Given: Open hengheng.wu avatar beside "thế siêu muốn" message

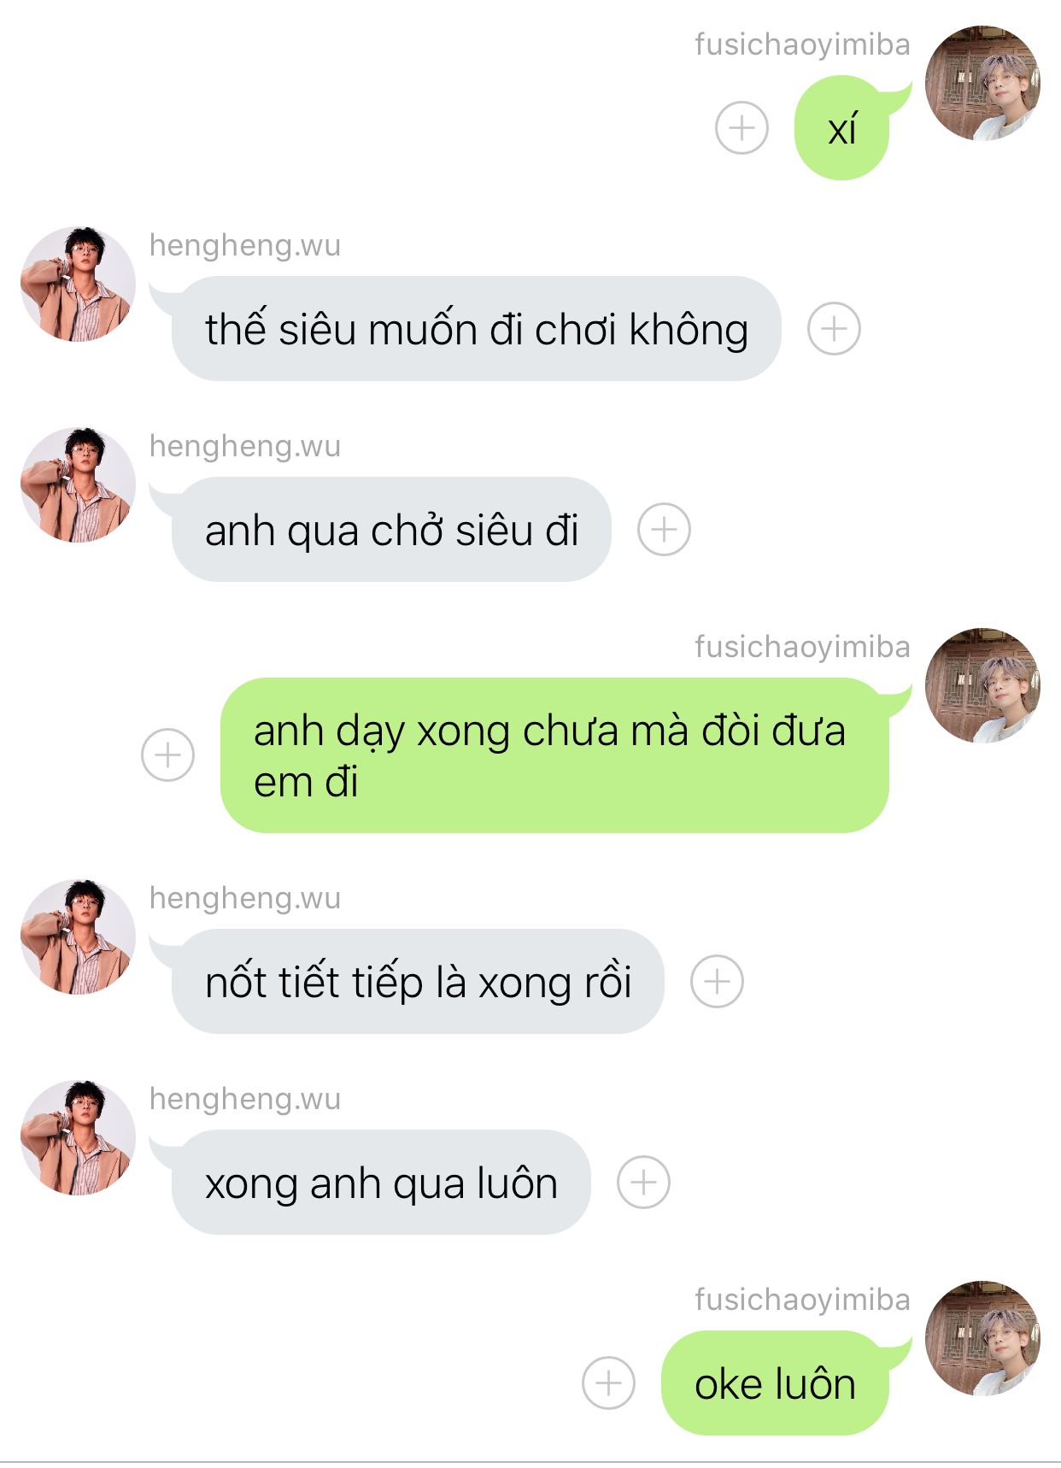Looking at the screenshot, I should 78,284.
